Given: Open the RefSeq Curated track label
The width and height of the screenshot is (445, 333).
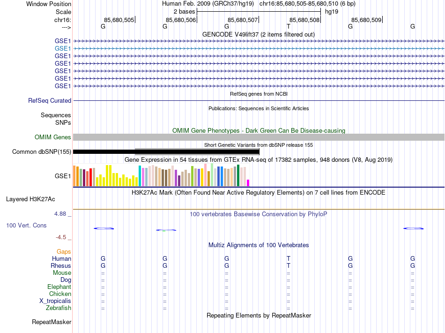Looking at the screenshot, I should (x=50, y=100).
